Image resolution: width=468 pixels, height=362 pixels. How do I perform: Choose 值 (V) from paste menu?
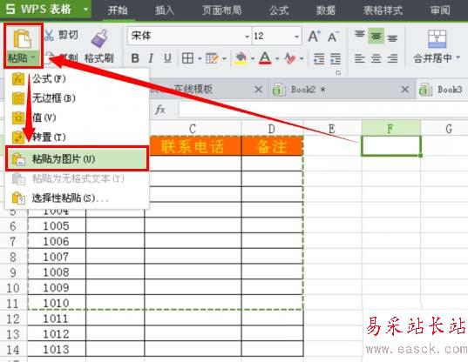pos(77,117)
